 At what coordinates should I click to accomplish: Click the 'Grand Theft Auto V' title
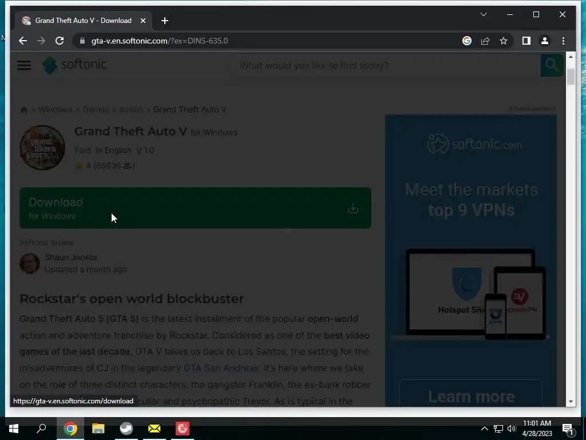click(130, 131)
